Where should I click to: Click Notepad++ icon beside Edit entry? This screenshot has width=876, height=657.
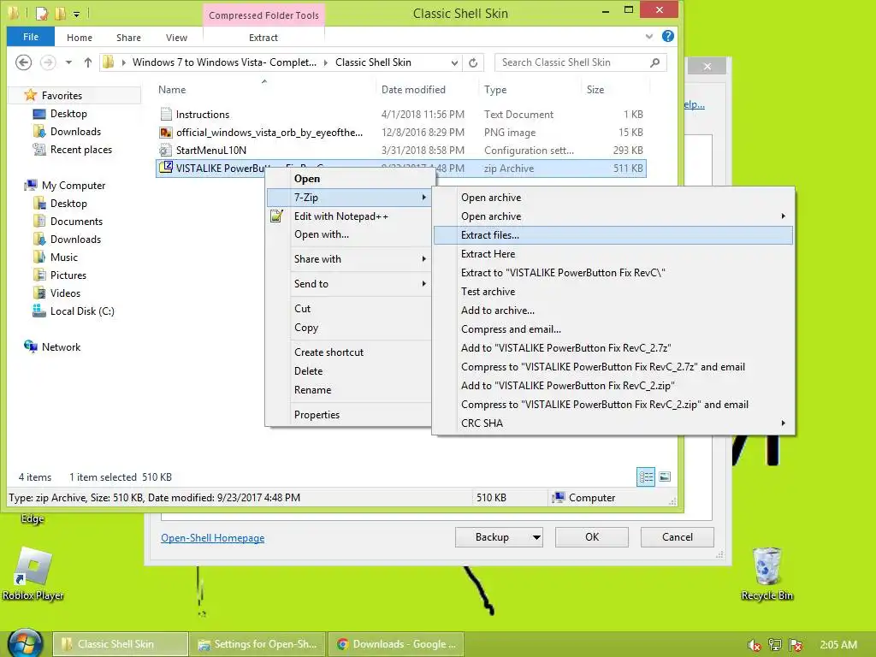pyautogui.click(x=276, y=216)
